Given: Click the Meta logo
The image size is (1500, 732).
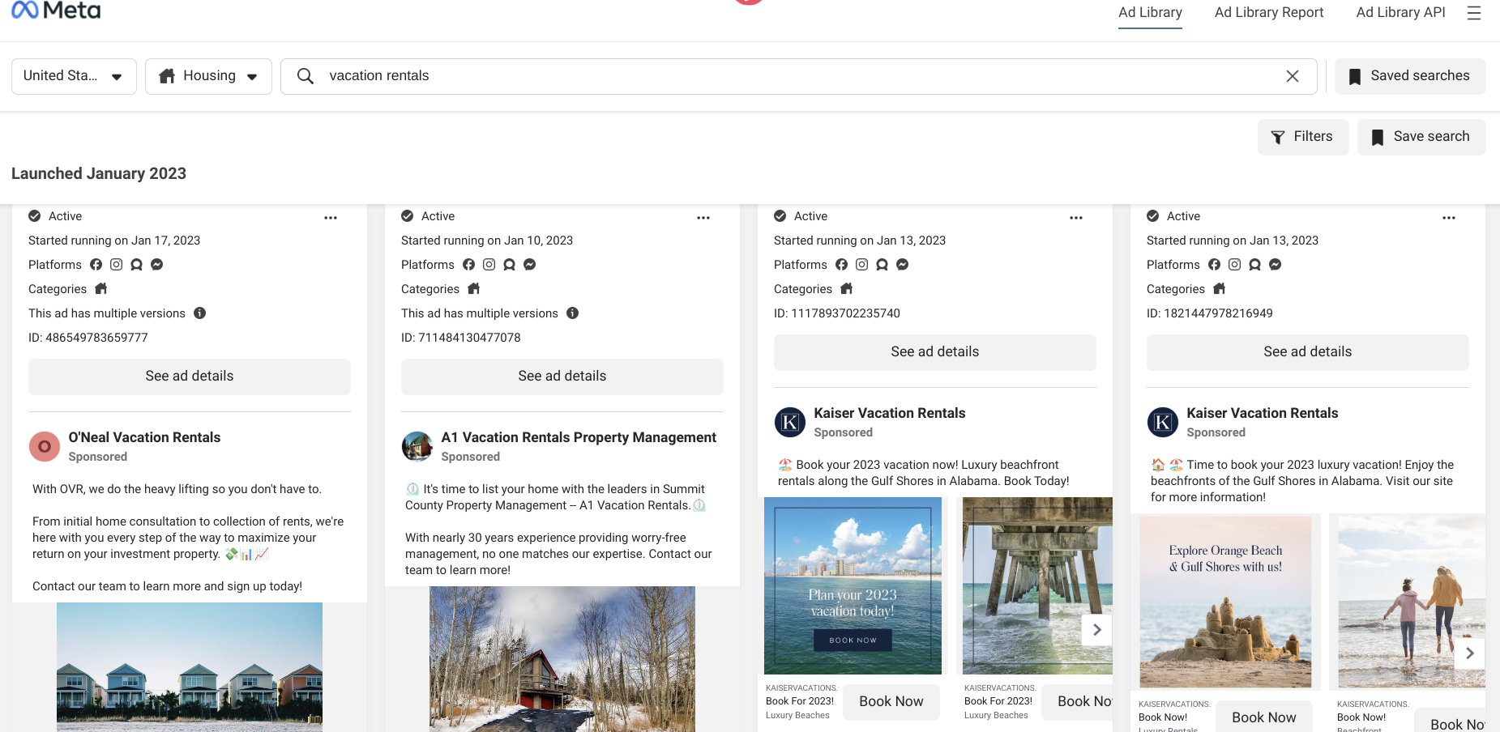Looking at the screenshot, I should click(56, 10).
